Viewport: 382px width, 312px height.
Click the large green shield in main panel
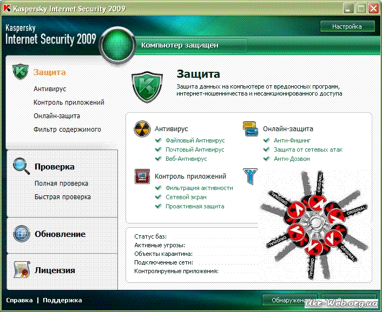coord(147,87)
